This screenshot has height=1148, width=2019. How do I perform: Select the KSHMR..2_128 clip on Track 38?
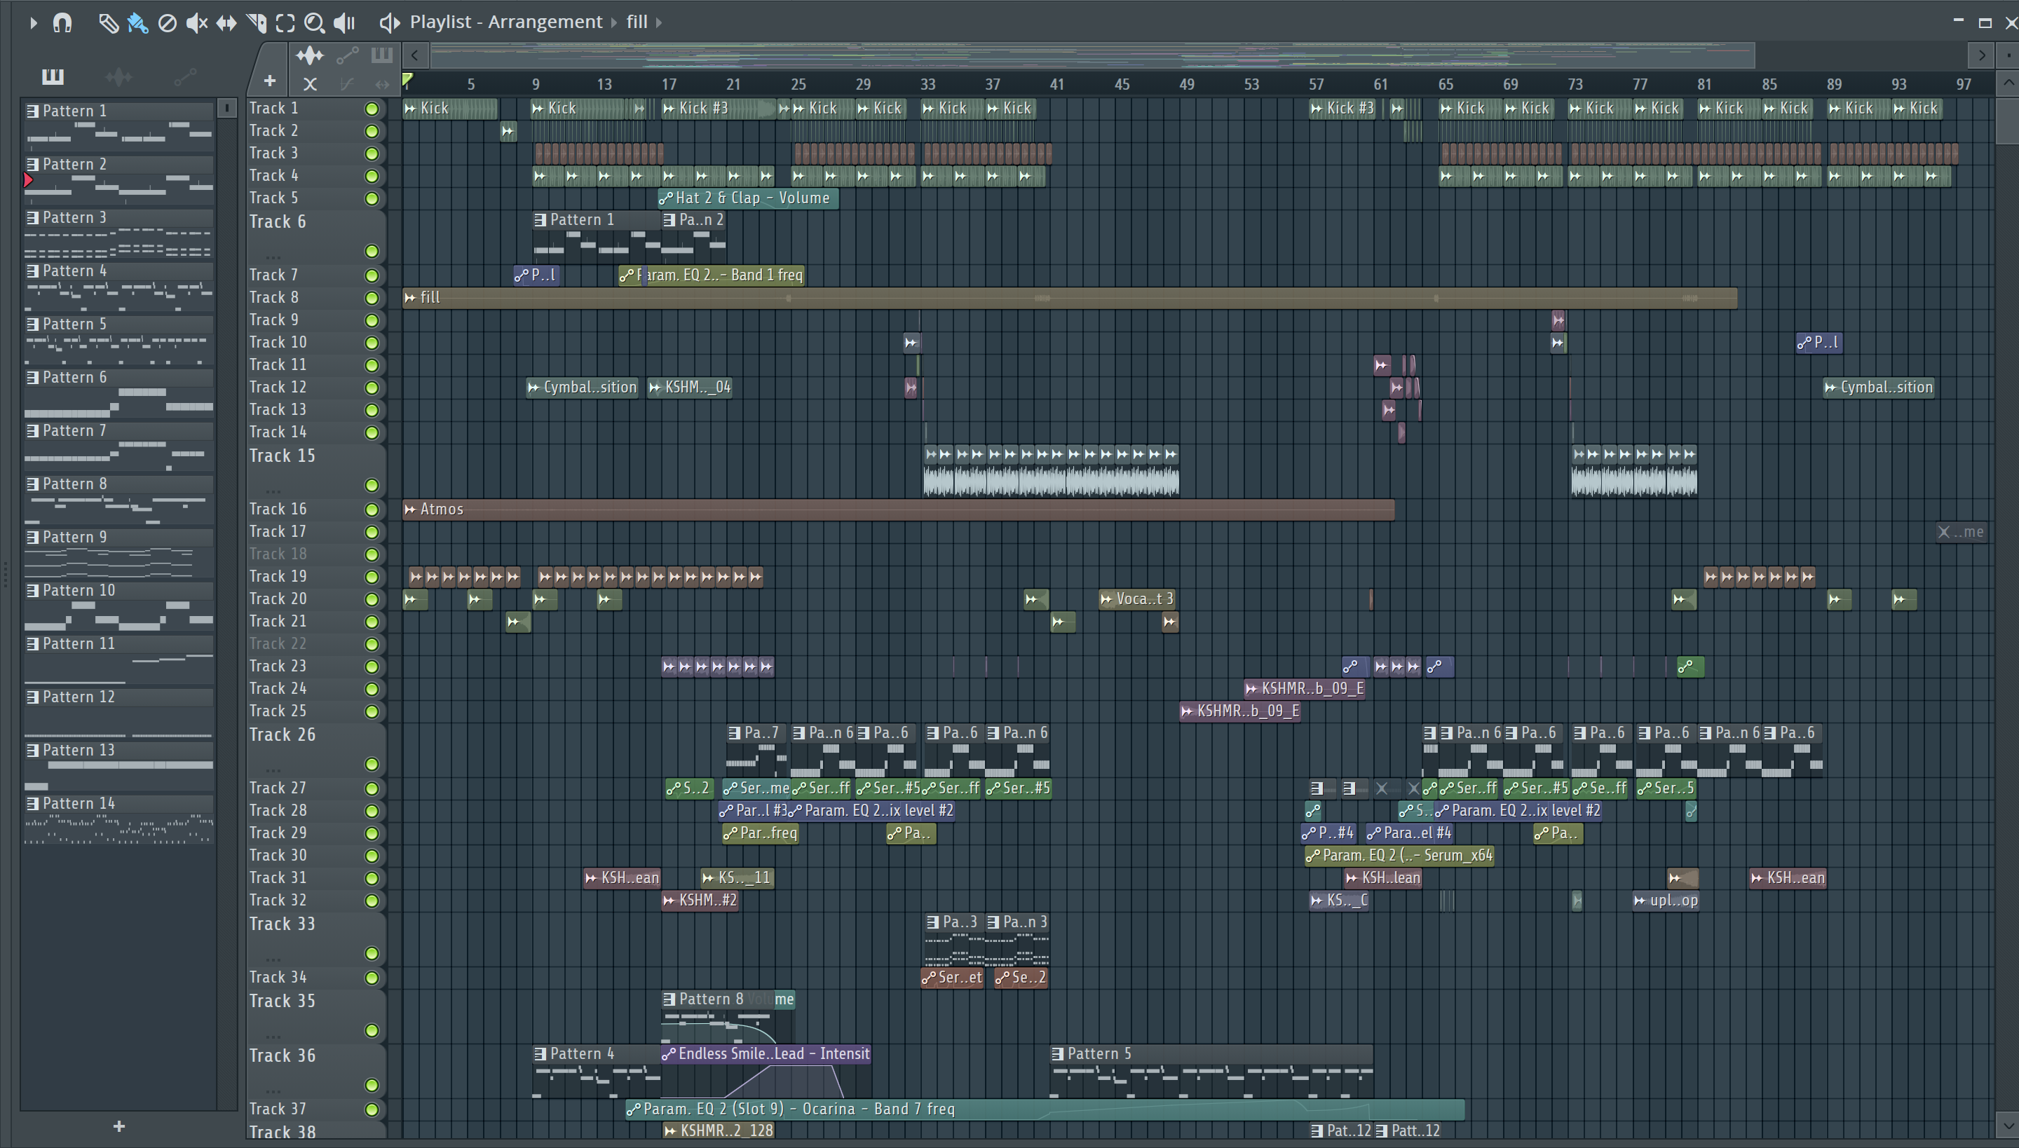click(x=719, y=1130)
